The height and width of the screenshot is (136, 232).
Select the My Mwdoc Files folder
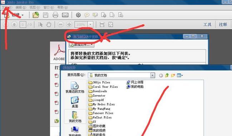(x=102, y=105)
